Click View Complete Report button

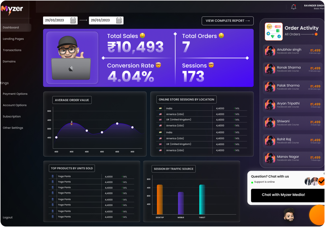pos(228,21)
